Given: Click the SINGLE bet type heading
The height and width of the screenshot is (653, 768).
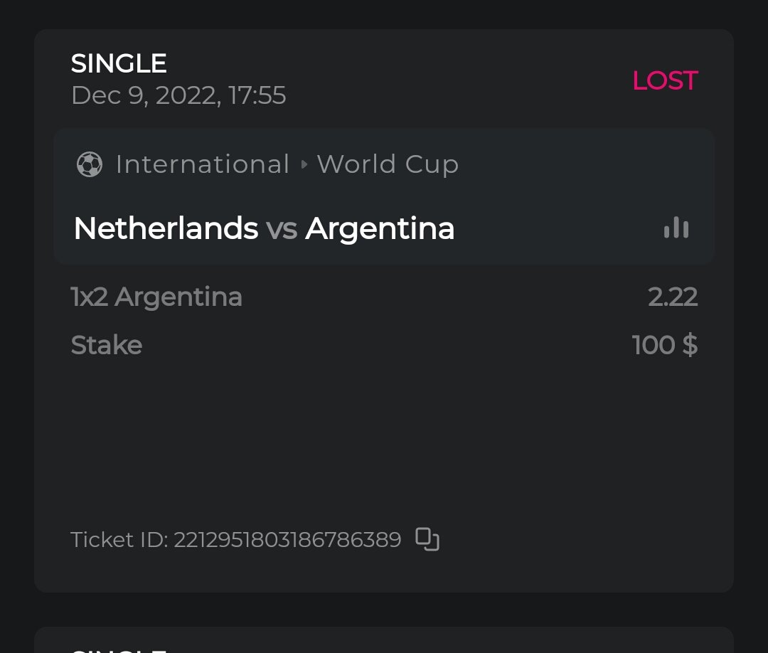Looking at the screenshot, I should [119, 63].
